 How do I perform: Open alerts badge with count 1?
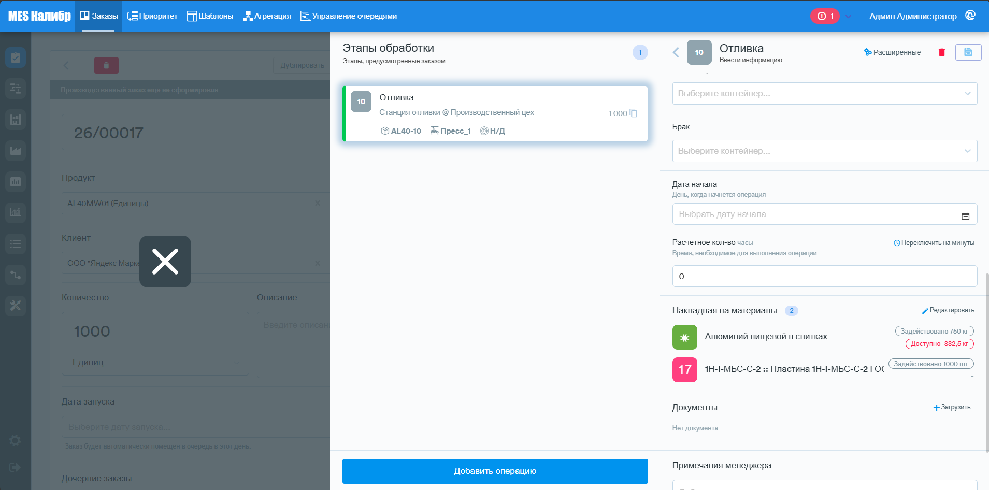[825, 16]
